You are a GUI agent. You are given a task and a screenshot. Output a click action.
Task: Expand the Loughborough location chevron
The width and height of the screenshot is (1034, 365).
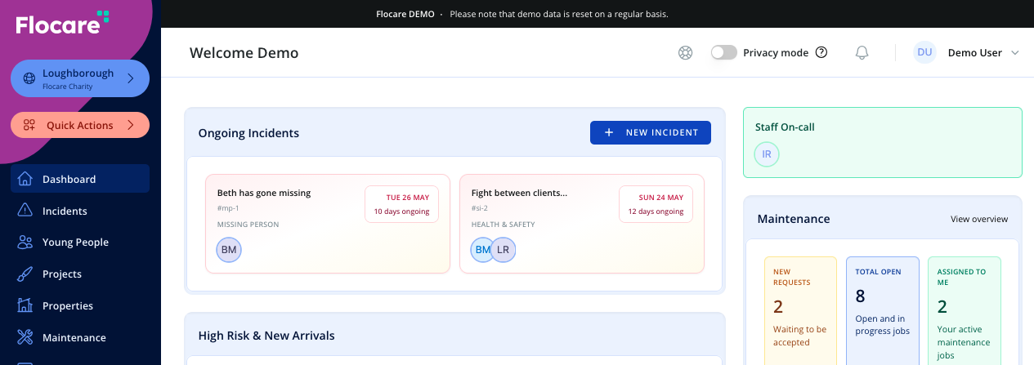(x=131, y=78)
